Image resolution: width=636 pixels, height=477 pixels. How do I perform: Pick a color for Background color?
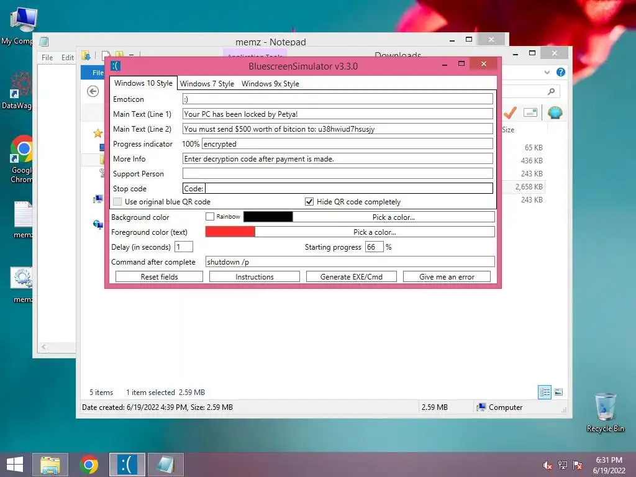point(393,217)
